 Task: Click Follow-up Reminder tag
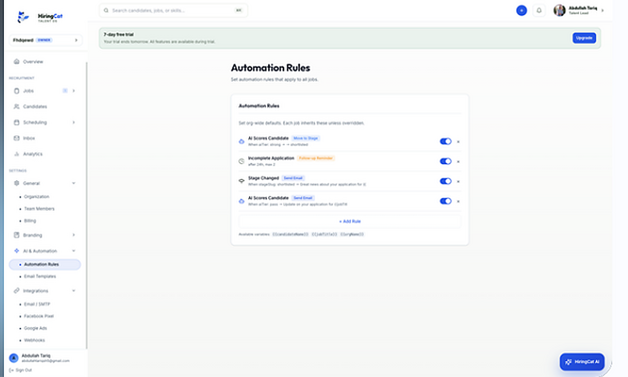tap(315, 158)
